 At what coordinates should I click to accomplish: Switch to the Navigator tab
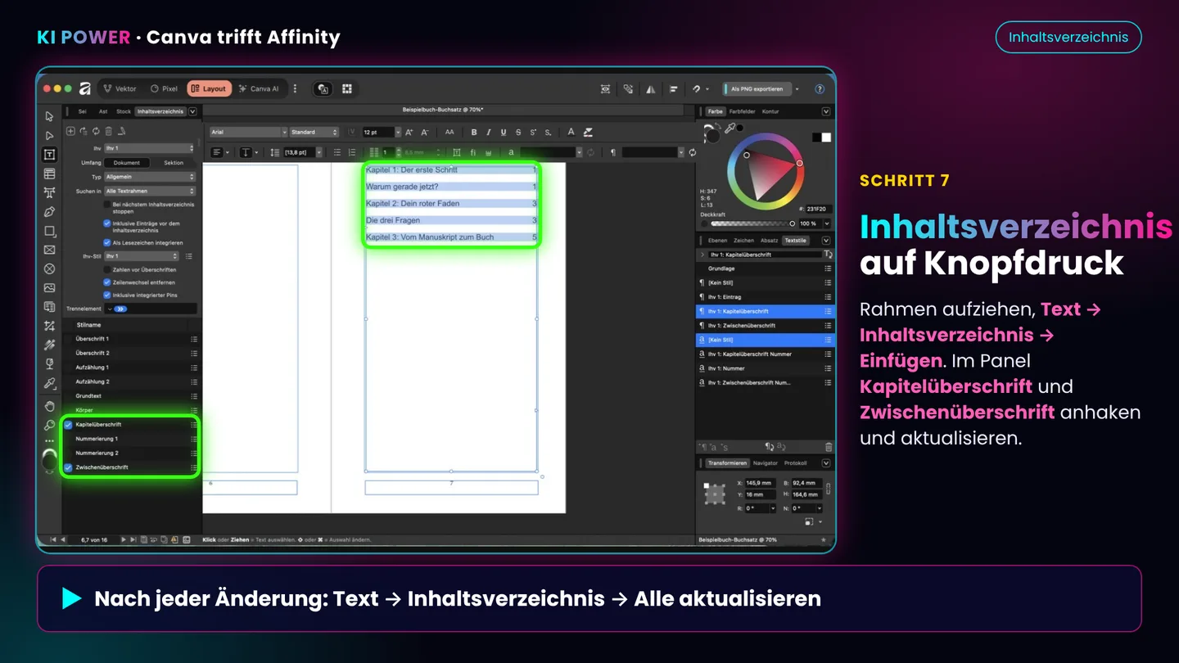tap(766, 463)
